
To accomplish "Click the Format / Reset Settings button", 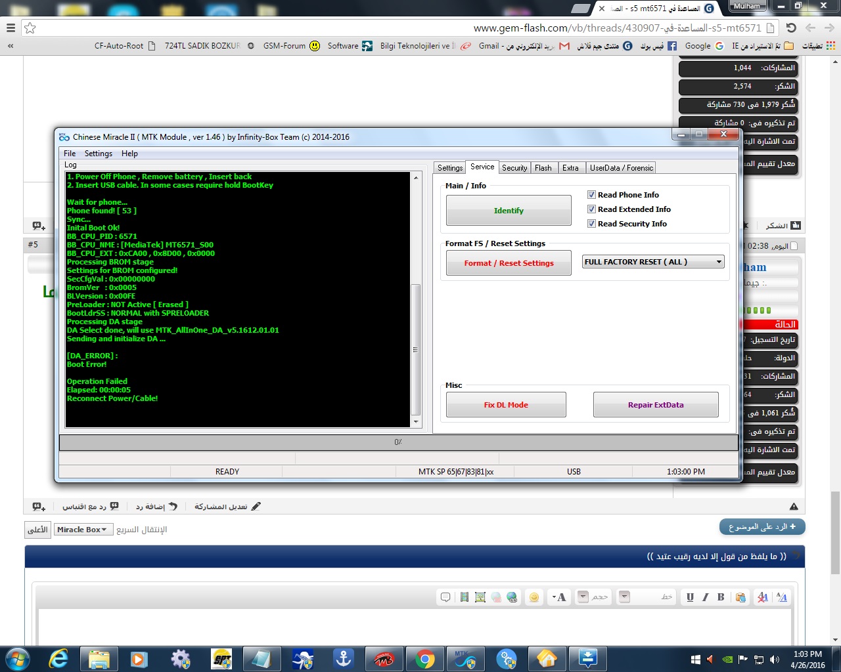I will 509,263.
